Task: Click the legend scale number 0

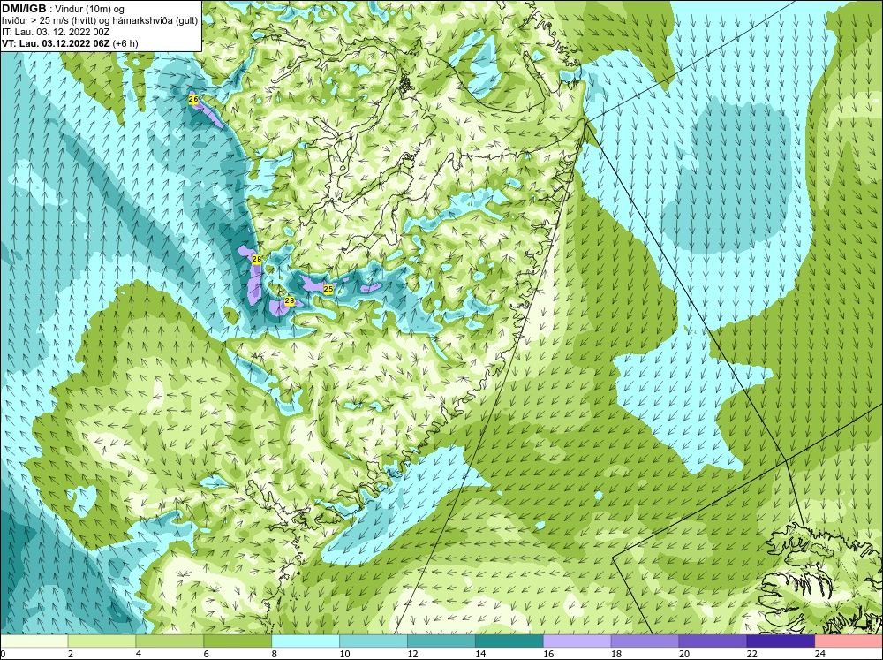Action: 3,654
